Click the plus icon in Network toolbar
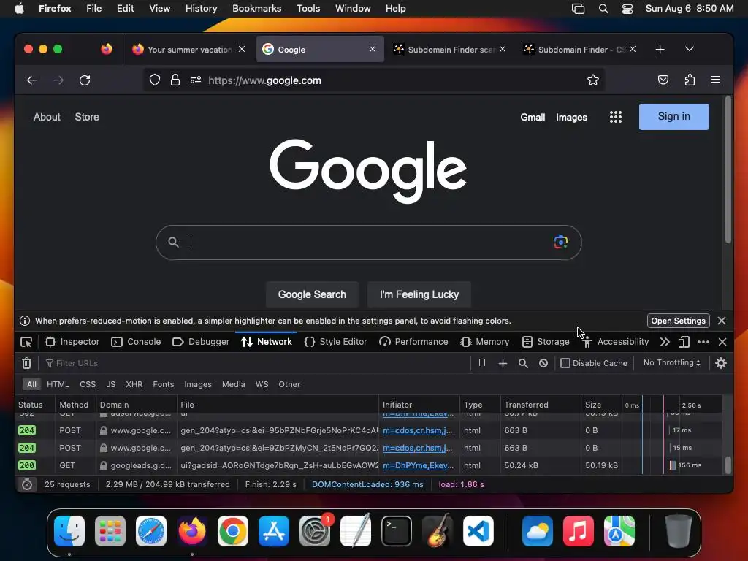This screenshot has width=748, height=561. pos(503,364)
